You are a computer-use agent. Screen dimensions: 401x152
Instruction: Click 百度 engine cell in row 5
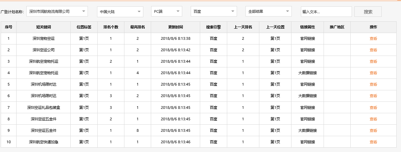point(214,84)
